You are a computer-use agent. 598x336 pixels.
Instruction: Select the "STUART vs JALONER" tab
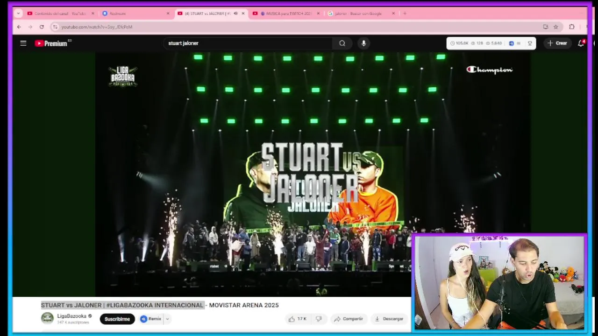point(211,14)
